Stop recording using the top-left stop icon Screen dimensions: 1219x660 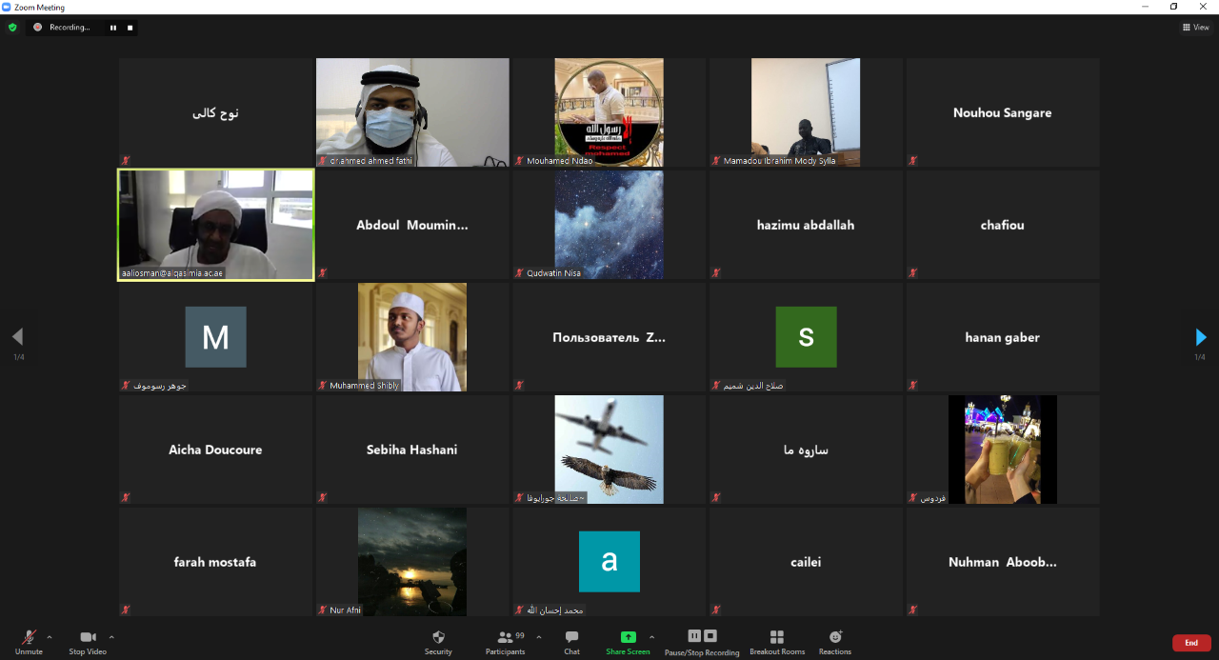coord(130,28)
